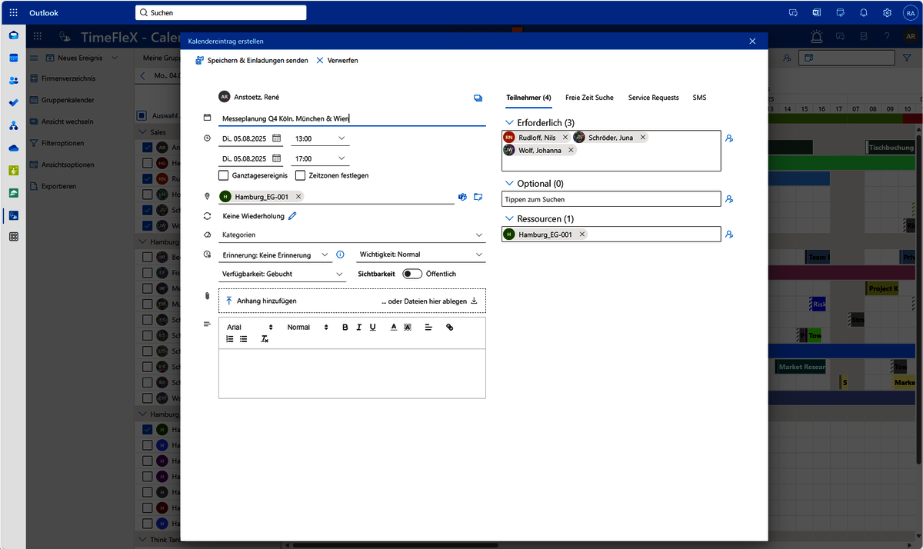Click the reminder info icon
Viewport: 923px width, 549px height.
[x=340, y=254]
